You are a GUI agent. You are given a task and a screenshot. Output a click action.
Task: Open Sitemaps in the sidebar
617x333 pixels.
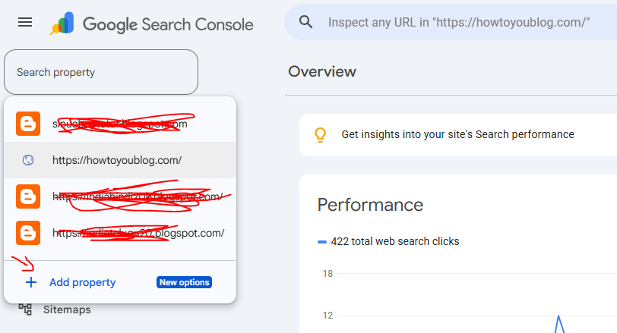(x=67, y=309)
